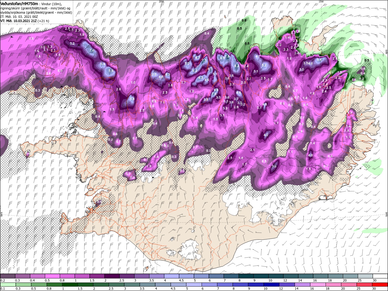388x291 pixels.
Task: Click the 4.6 precipitation value on the map
Action: pyautogui.click(x=265, y=105)
